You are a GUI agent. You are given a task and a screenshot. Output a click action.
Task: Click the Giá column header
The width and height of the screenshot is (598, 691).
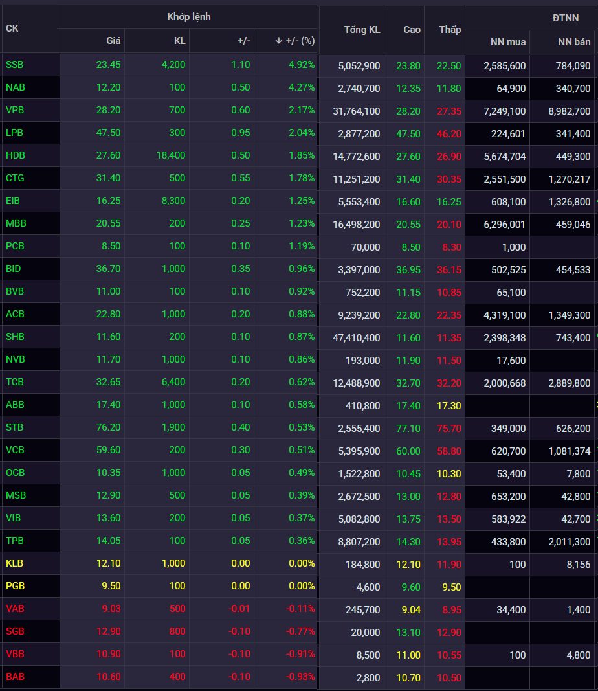coord(113,41)
